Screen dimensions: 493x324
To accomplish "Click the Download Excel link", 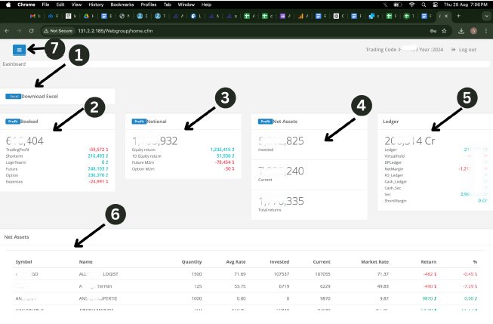I will pyautogui.click(x=39, y=97).
